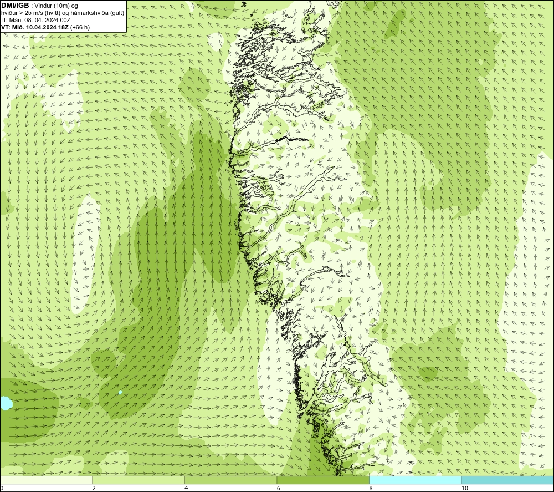
Task: Click the cyan wind patch at the left map edge
Action: coord(6,403)
